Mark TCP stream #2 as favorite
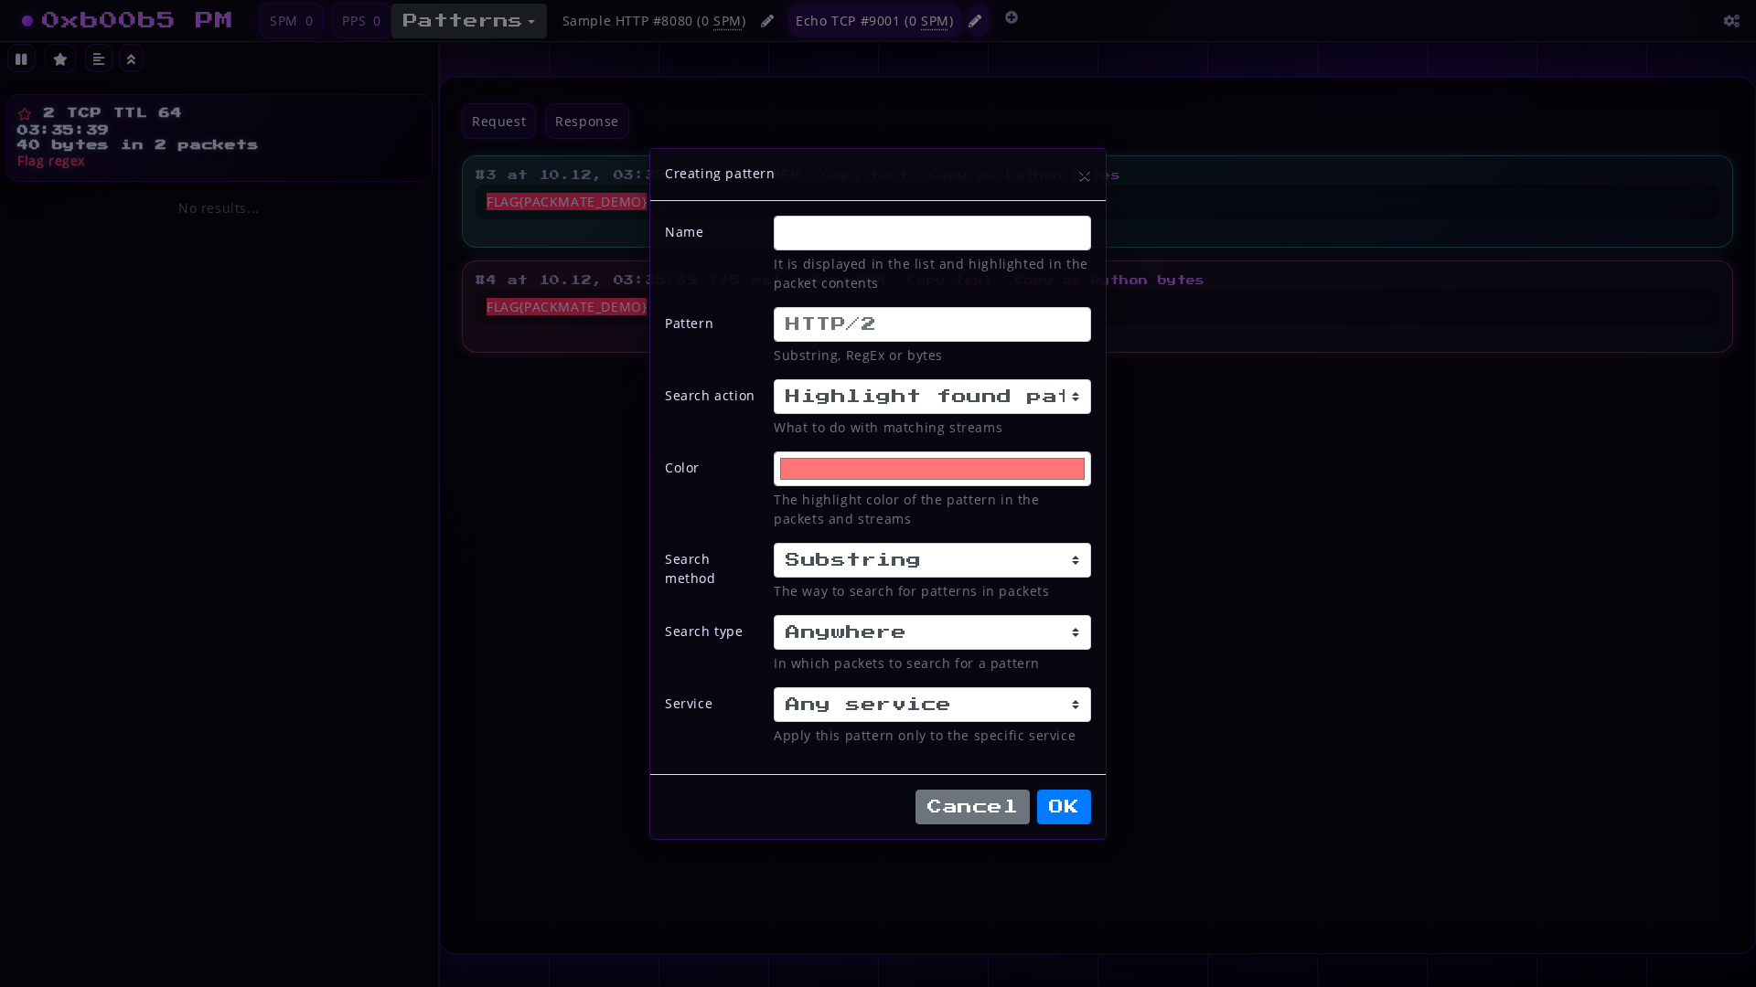The image size is (1756, 987). pos(25,113)
